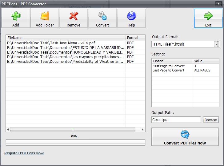This screenshot has height=166, width=224.
Task: Click the Format column header
Action: [x=135, y=38]
